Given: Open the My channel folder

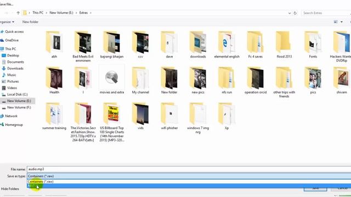Looking at the screenshot, I should (140, 80).
